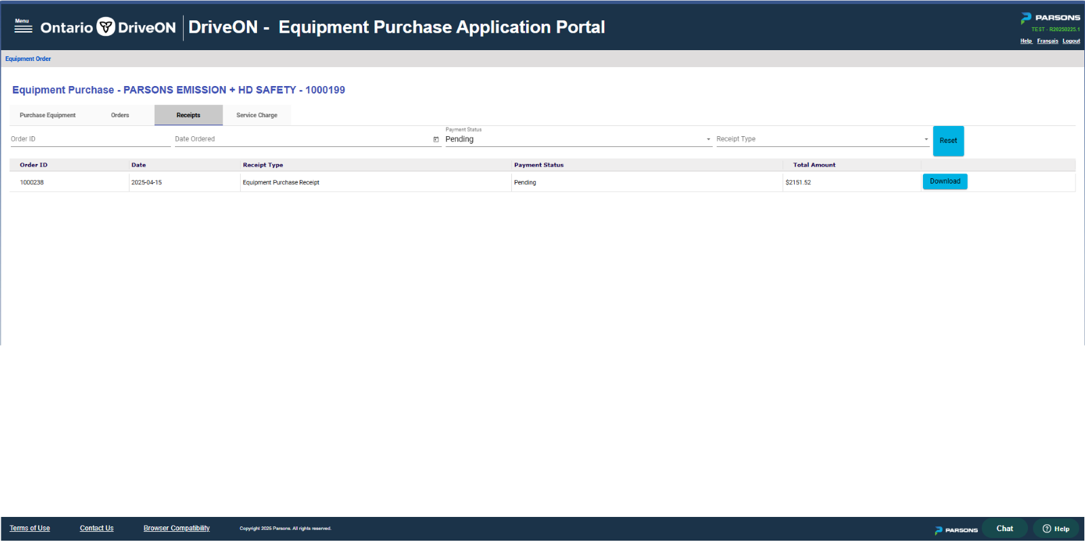This screenshot has height=542, width=1085.
Task: Click the Parsons logo in footer
Action: point(956,530)
